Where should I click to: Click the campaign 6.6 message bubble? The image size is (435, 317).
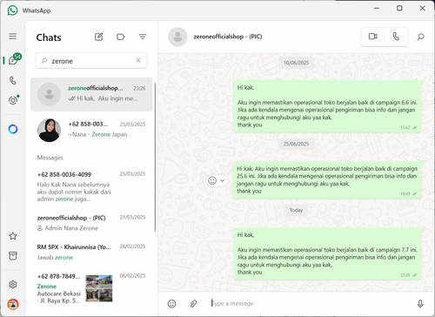(327, 106)
